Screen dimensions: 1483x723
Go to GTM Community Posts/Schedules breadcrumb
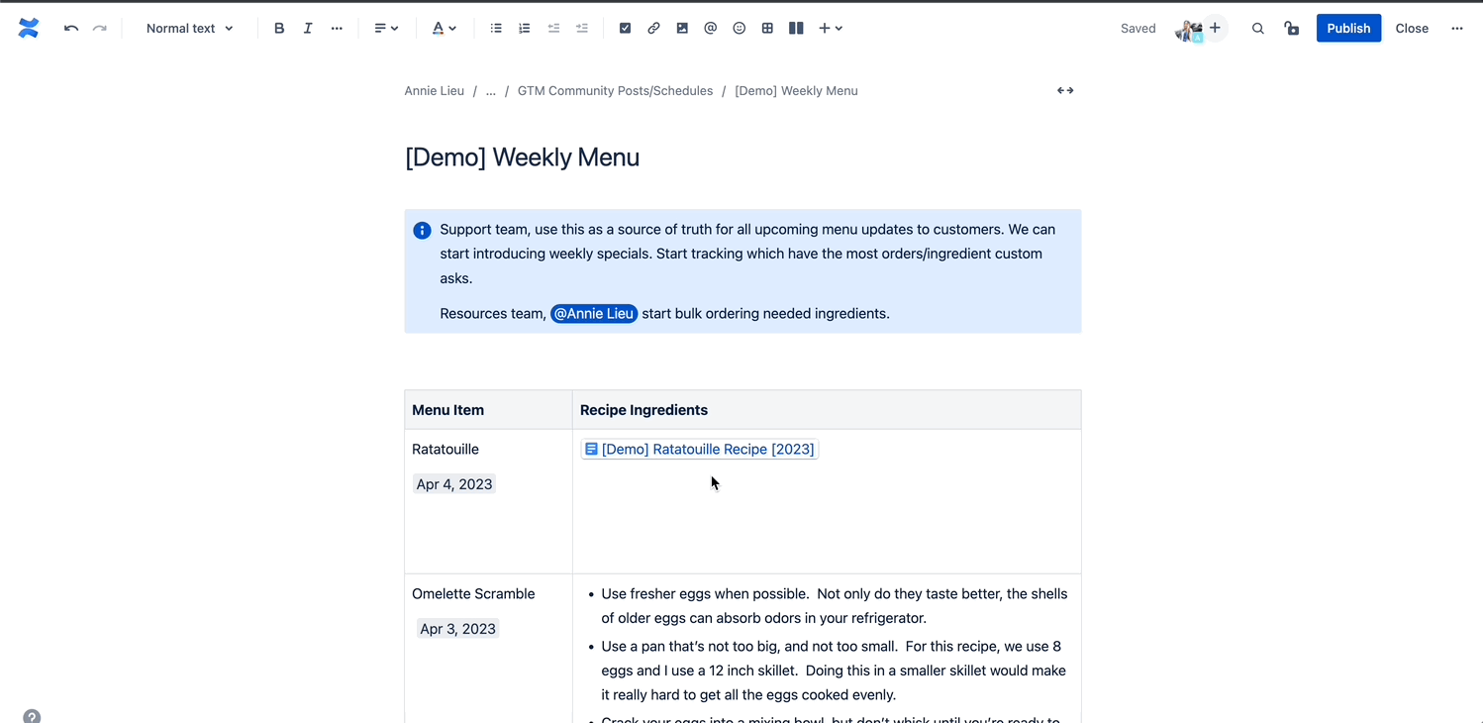coord(615,91)
